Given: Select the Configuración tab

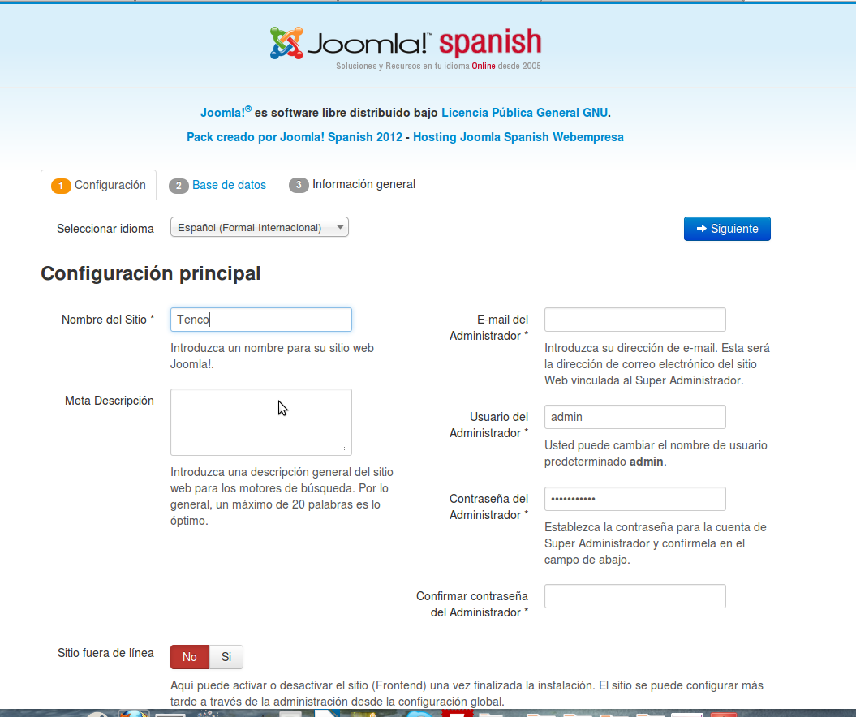Looking at the screenshot, I should pos(99,186).
